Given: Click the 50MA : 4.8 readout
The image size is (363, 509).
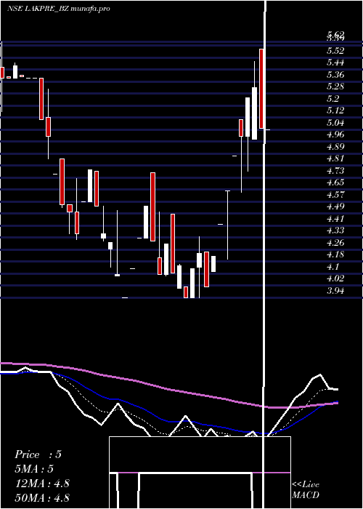Looking at the screenshot, I should 42,497.
